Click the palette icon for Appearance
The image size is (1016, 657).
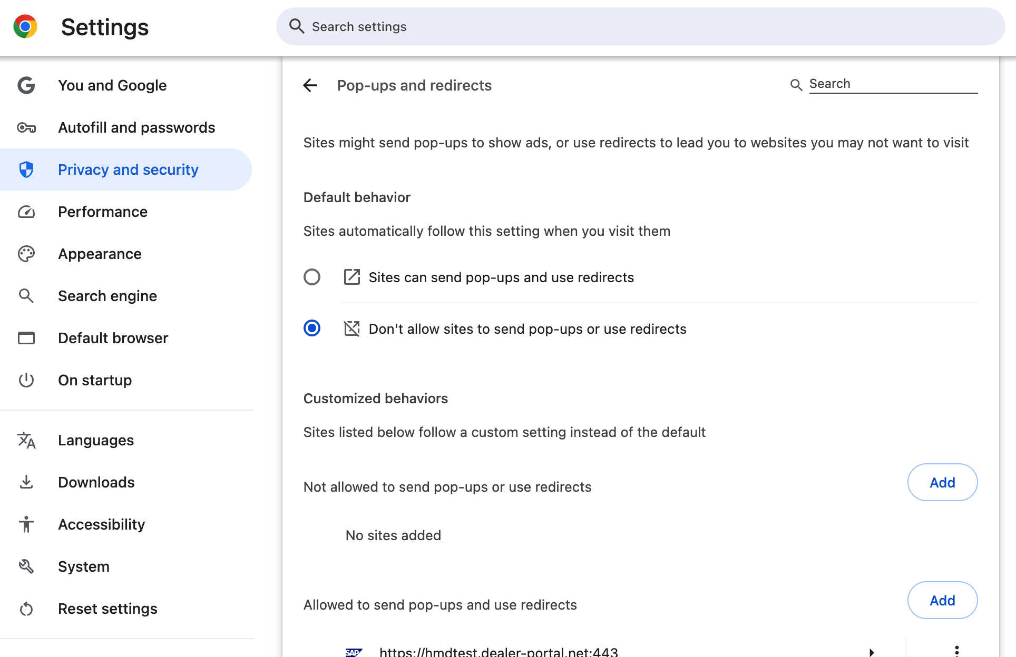pyautogui.click(x=26, y=254)
